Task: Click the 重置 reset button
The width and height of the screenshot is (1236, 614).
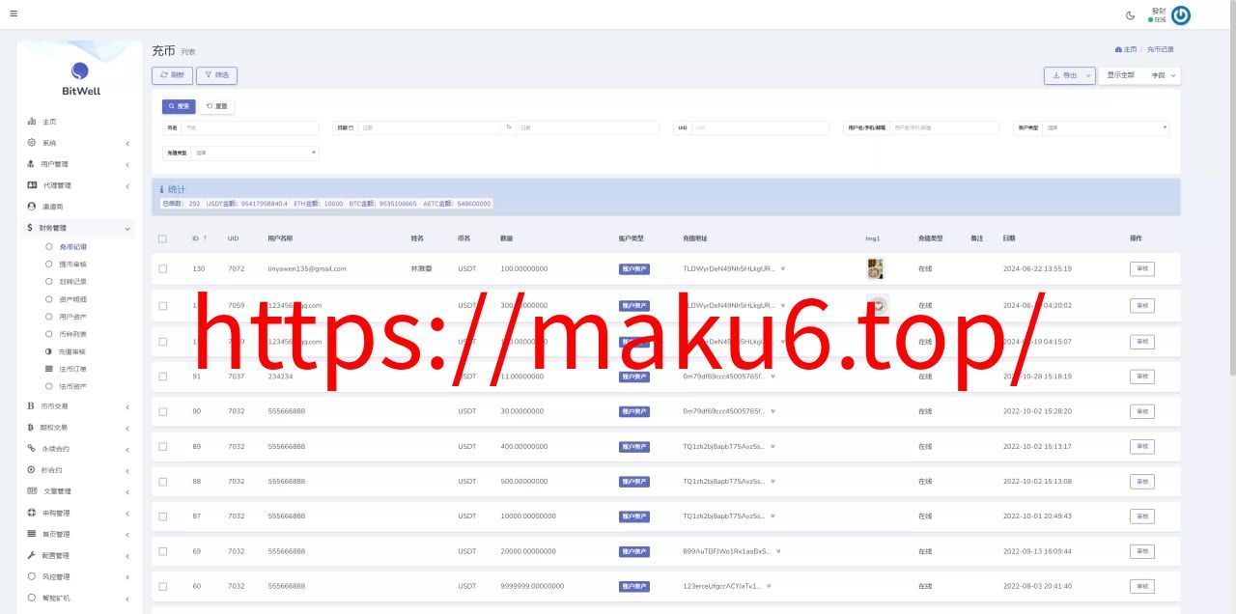Action: tap(216, 106)
